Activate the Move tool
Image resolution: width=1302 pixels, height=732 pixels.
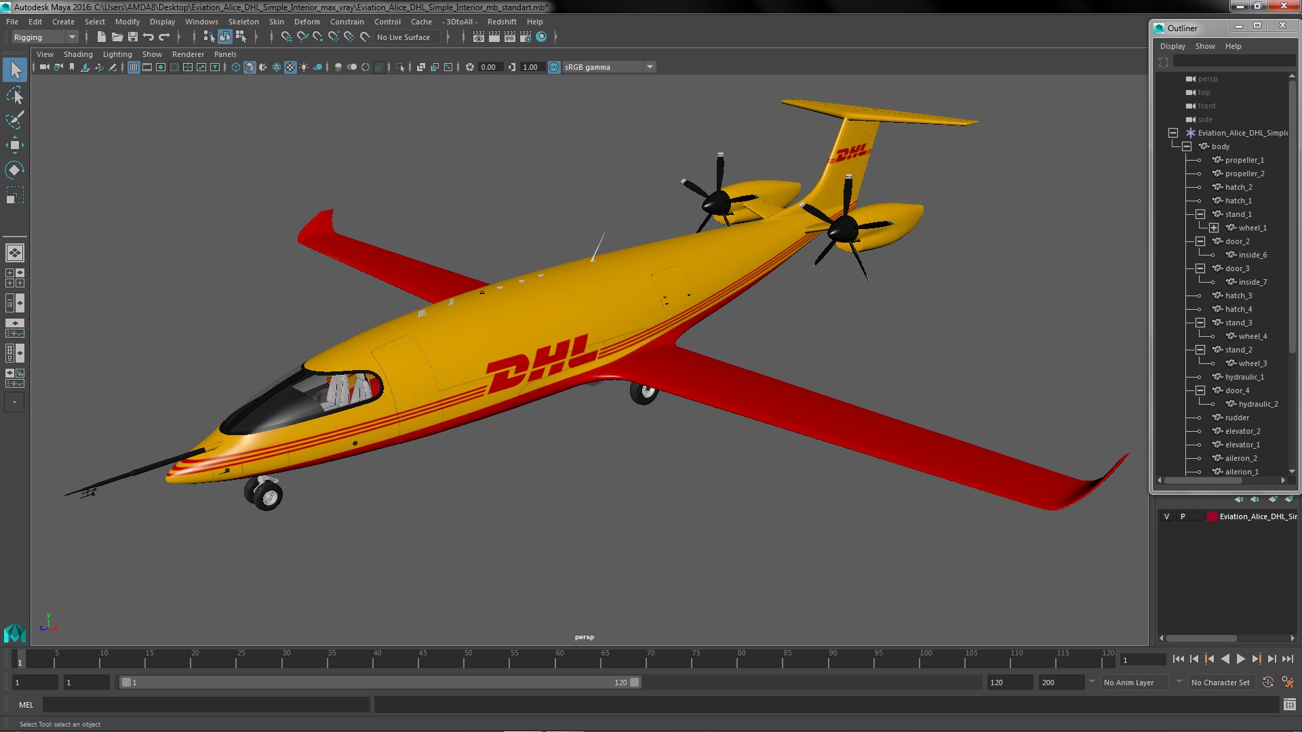15,145
